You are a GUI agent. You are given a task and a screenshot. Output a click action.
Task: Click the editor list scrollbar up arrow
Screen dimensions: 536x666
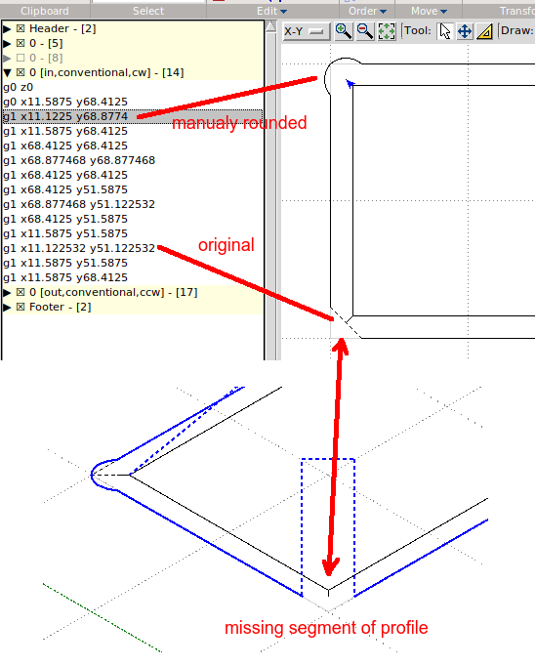pos(270,26)
